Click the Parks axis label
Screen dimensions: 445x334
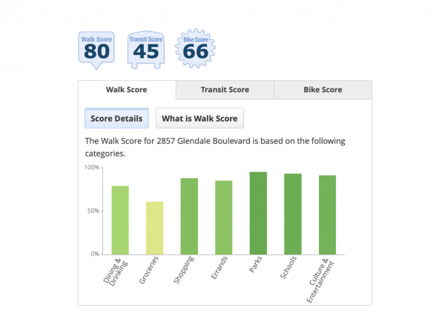coord(255,266)
